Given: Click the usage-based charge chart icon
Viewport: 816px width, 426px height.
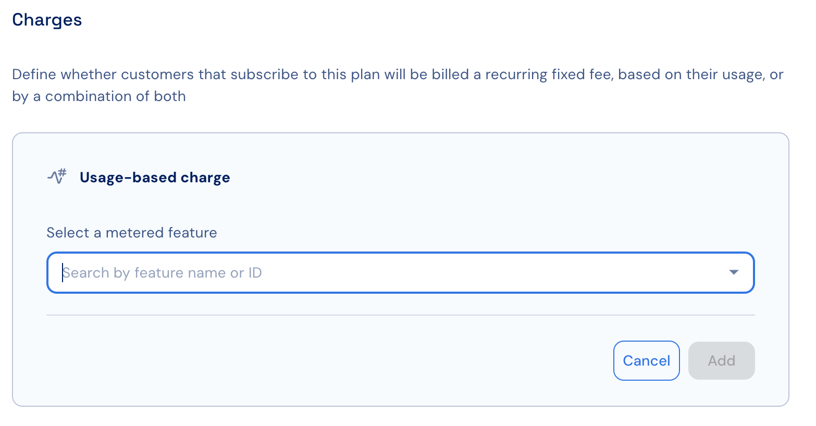Looking at the screenshot, I should click(57, 177).
